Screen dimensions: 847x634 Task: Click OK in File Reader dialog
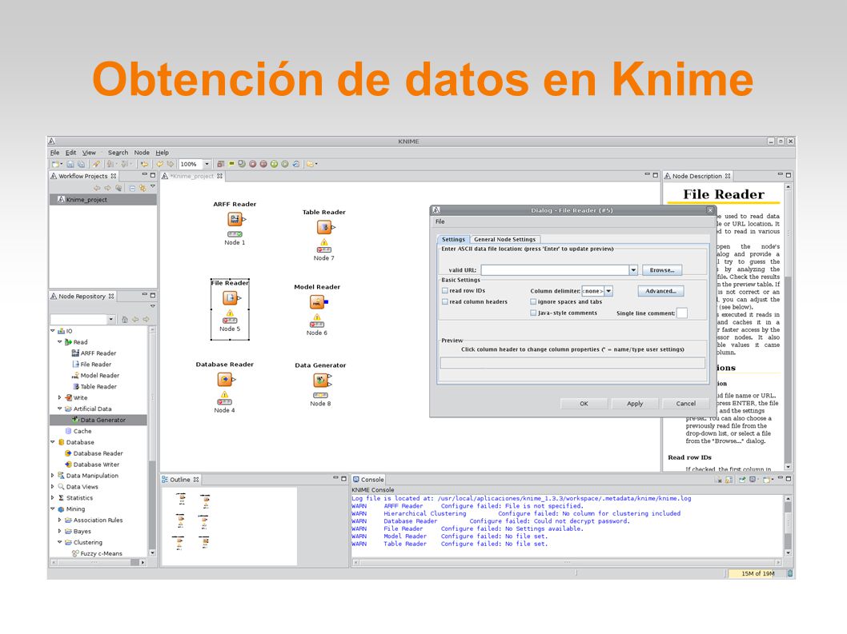click(x=584, y=404)
